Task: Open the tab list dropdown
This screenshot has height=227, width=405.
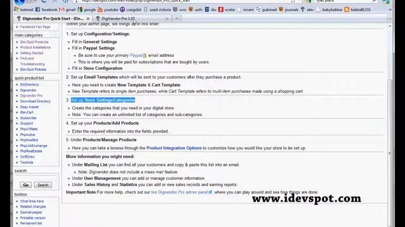Action: pos(390,18)
